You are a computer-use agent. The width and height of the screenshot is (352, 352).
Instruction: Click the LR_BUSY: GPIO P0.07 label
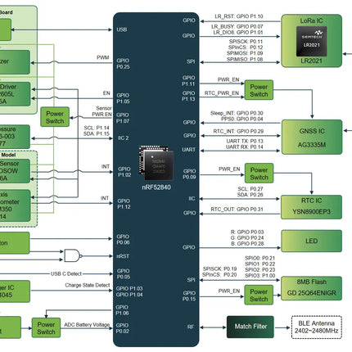(x=237, y=26)
